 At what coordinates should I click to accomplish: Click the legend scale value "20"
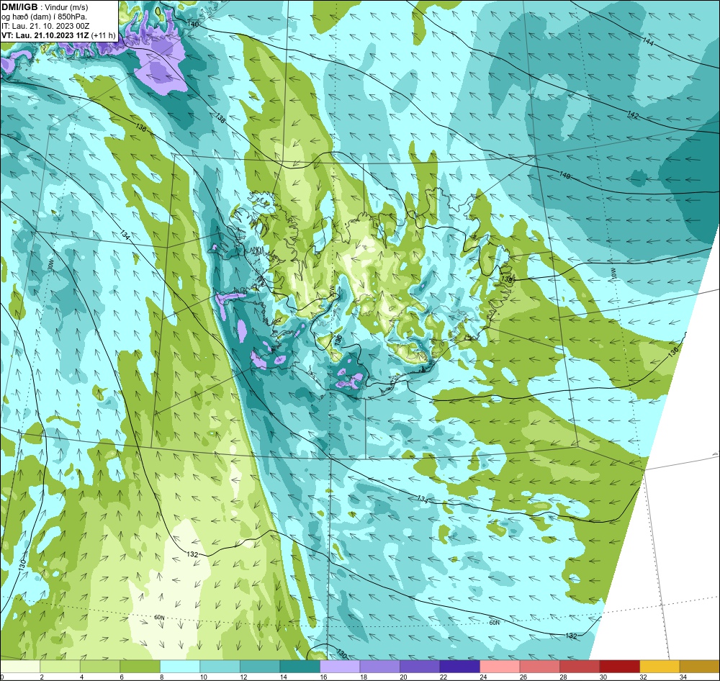[x=403, y=677]
